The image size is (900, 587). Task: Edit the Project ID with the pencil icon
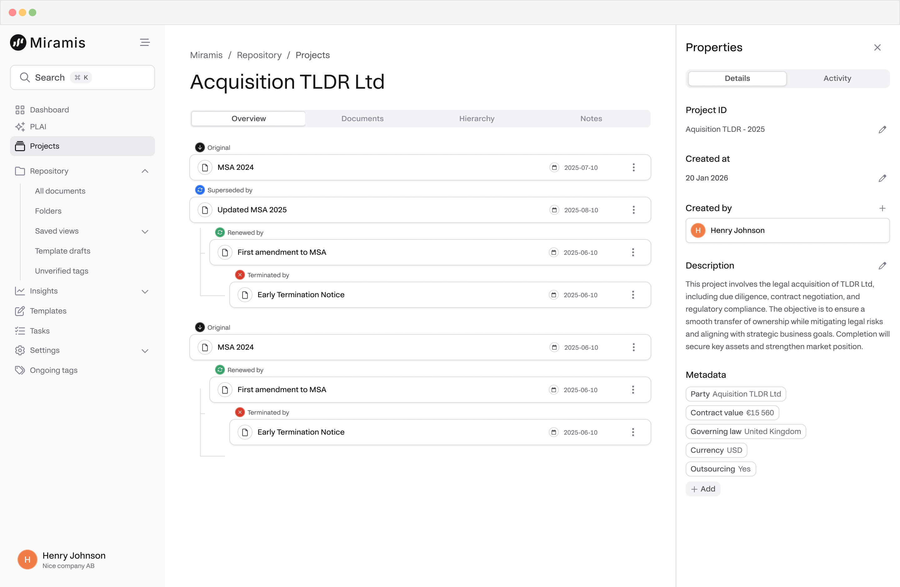pyautogui.click(x=882, y=130)
